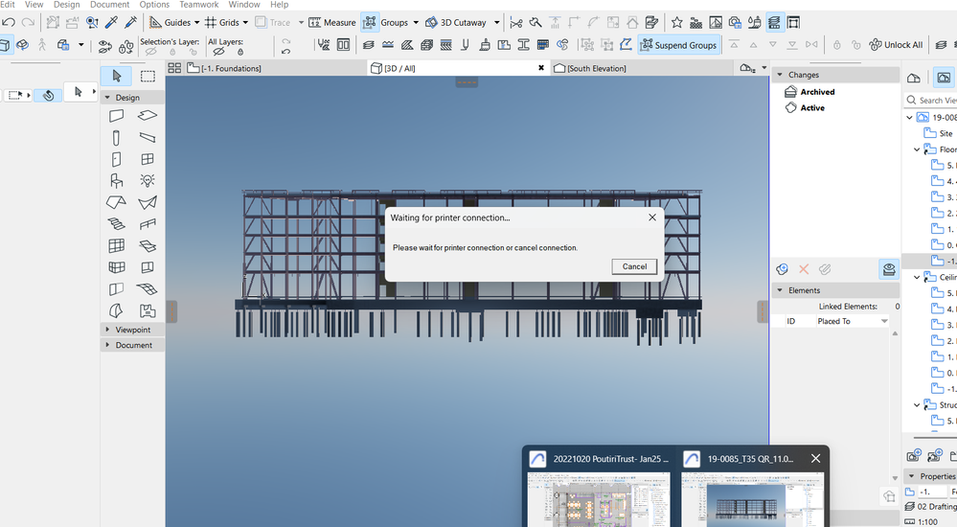Cancel the printer connection dialog
This screenshot has width=957, height=527.
[634, 266]
